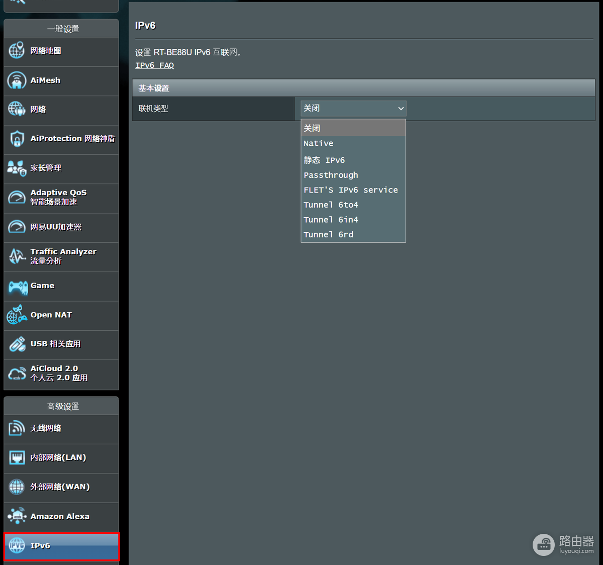Click the Amazon Alexa icon

[x=17, y=516]
